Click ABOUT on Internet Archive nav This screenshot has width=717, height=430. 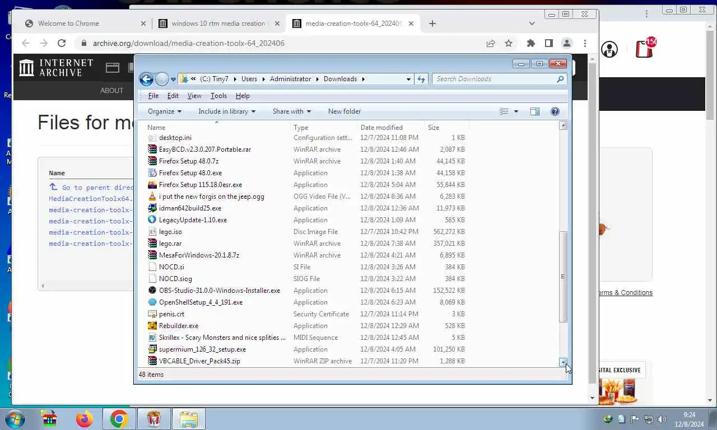coord(111,91)
